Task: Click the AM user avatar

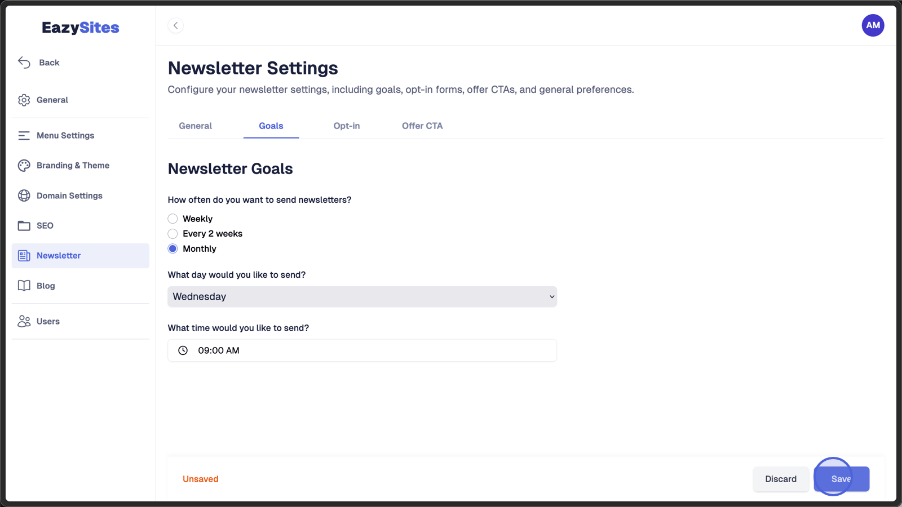Action: (873, 25)
